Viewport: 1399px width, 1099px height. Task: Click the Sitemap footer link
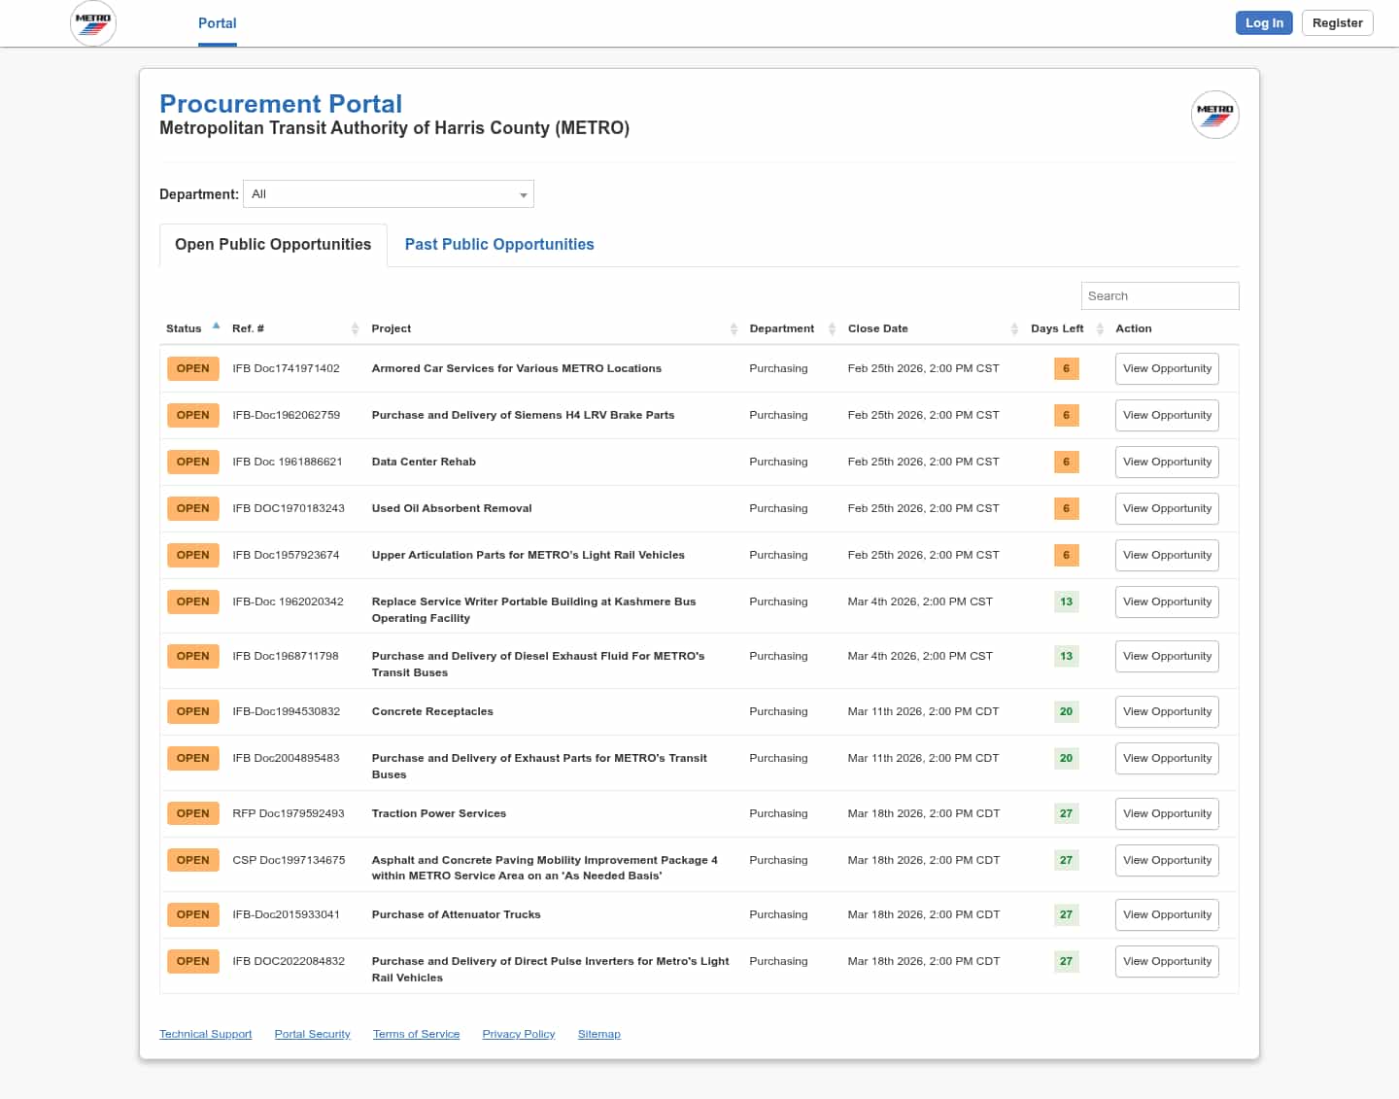[x=598, y=1034]
